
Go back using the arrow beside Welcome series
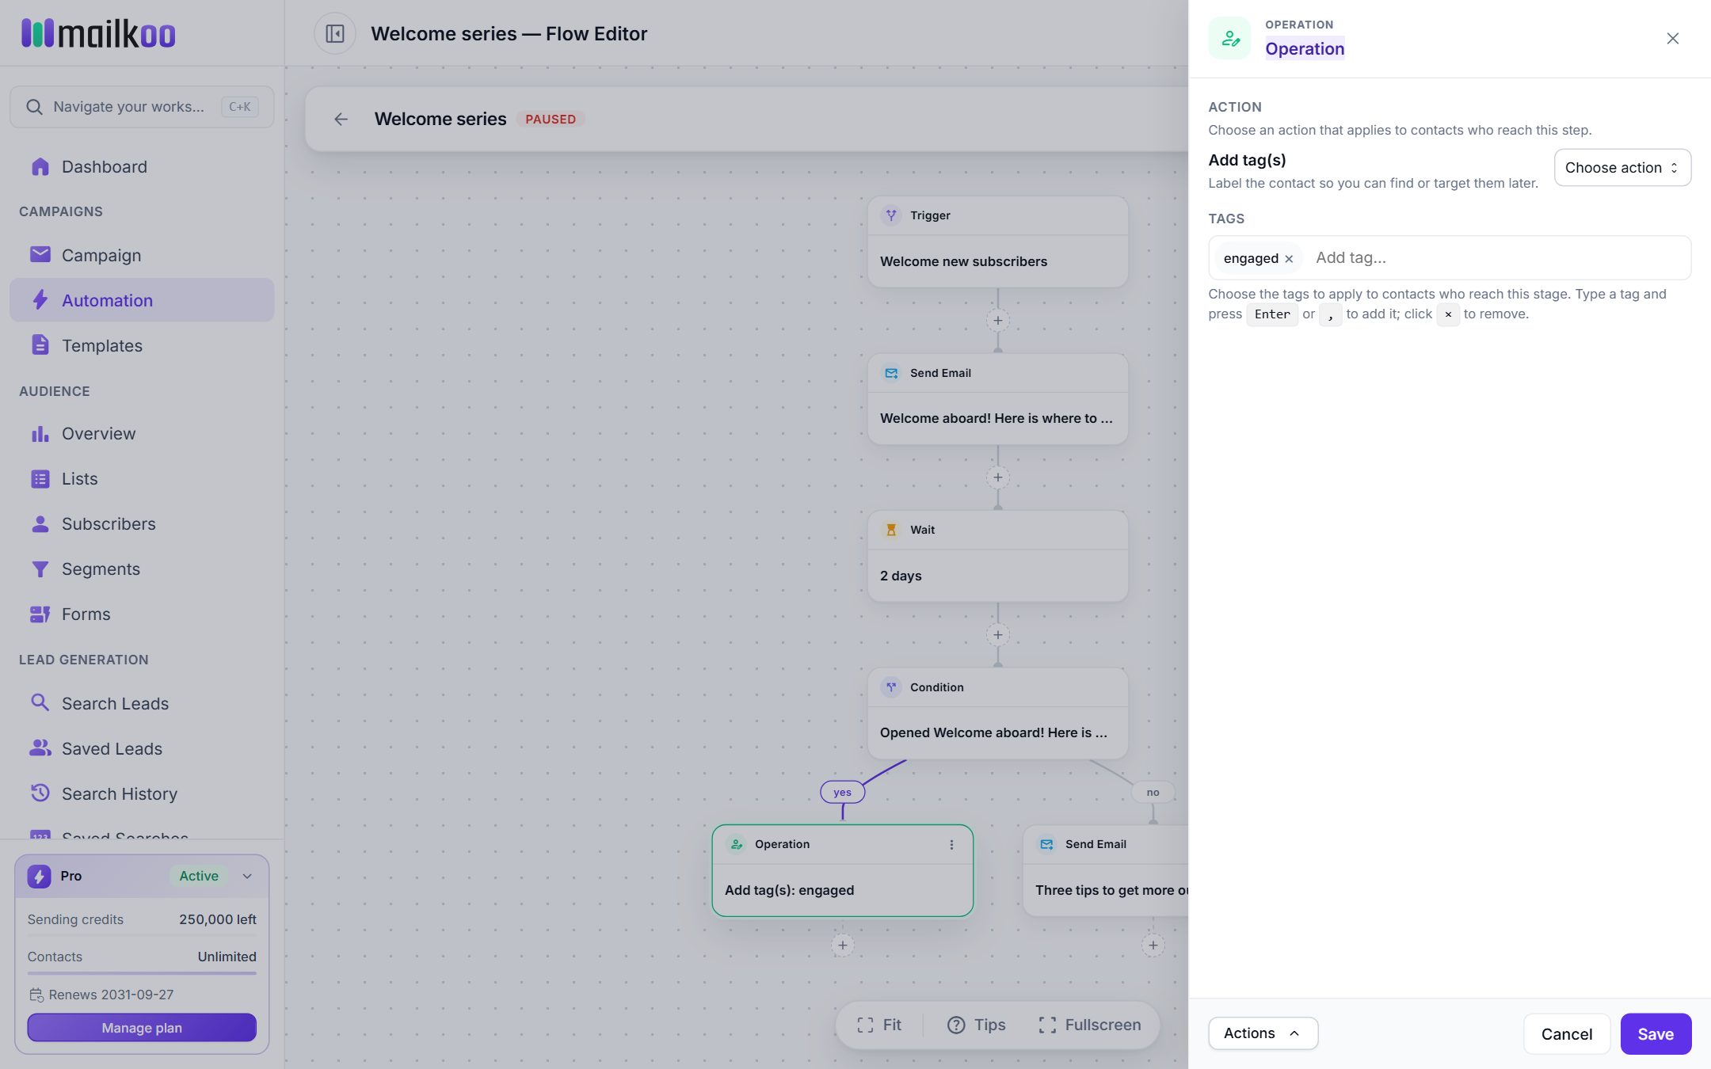click(341, 120)
